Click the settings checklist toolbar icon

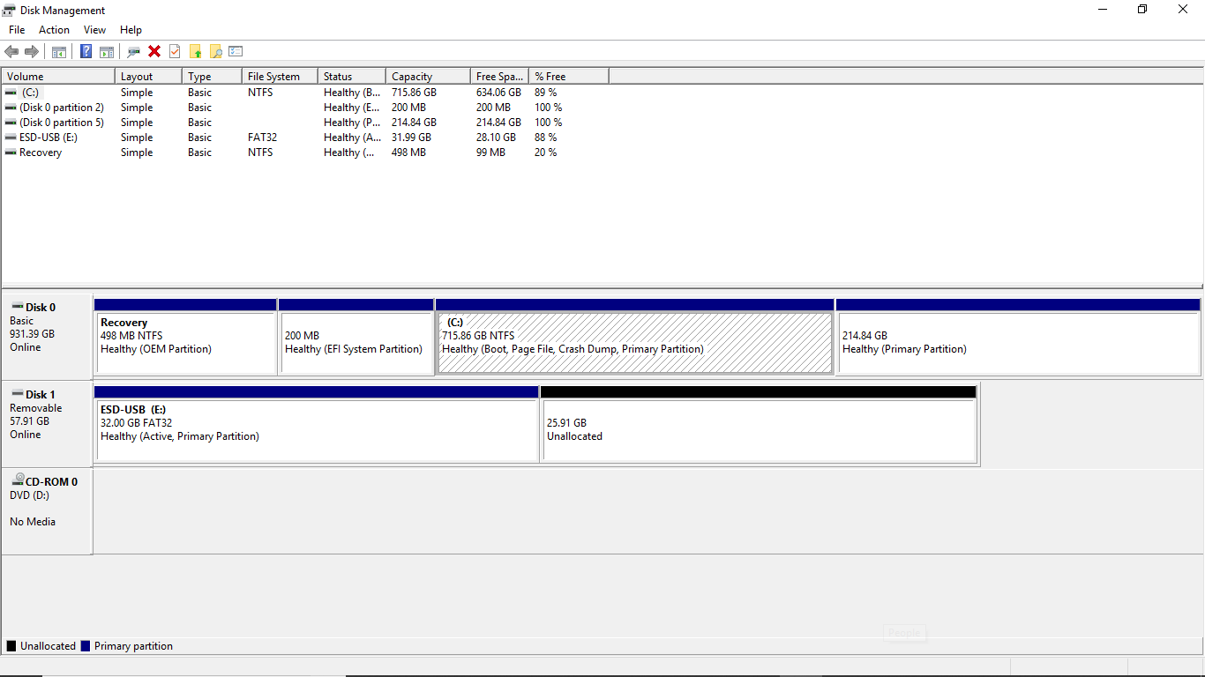point(236,51)
